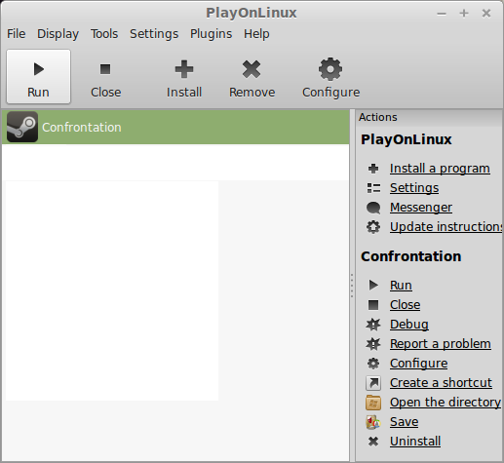Click the Configure gear toolbar button

click(330, 77)
